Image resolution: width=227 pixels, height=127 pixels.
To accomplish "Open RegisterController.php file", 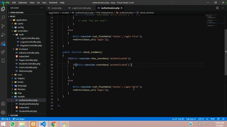I will (31, 46).
